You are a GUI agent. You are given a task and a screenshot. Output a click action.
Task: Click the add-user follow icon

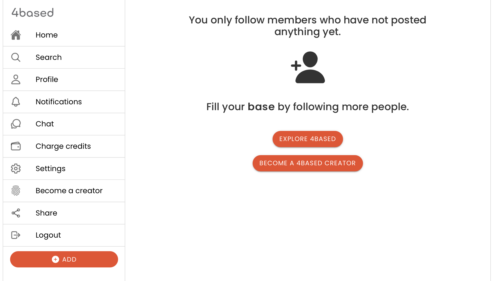coord(308,67)
